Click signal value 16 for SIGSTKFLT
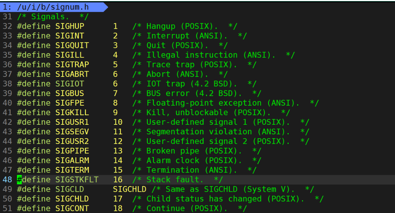Screen dimensions: 395x213 118,180
